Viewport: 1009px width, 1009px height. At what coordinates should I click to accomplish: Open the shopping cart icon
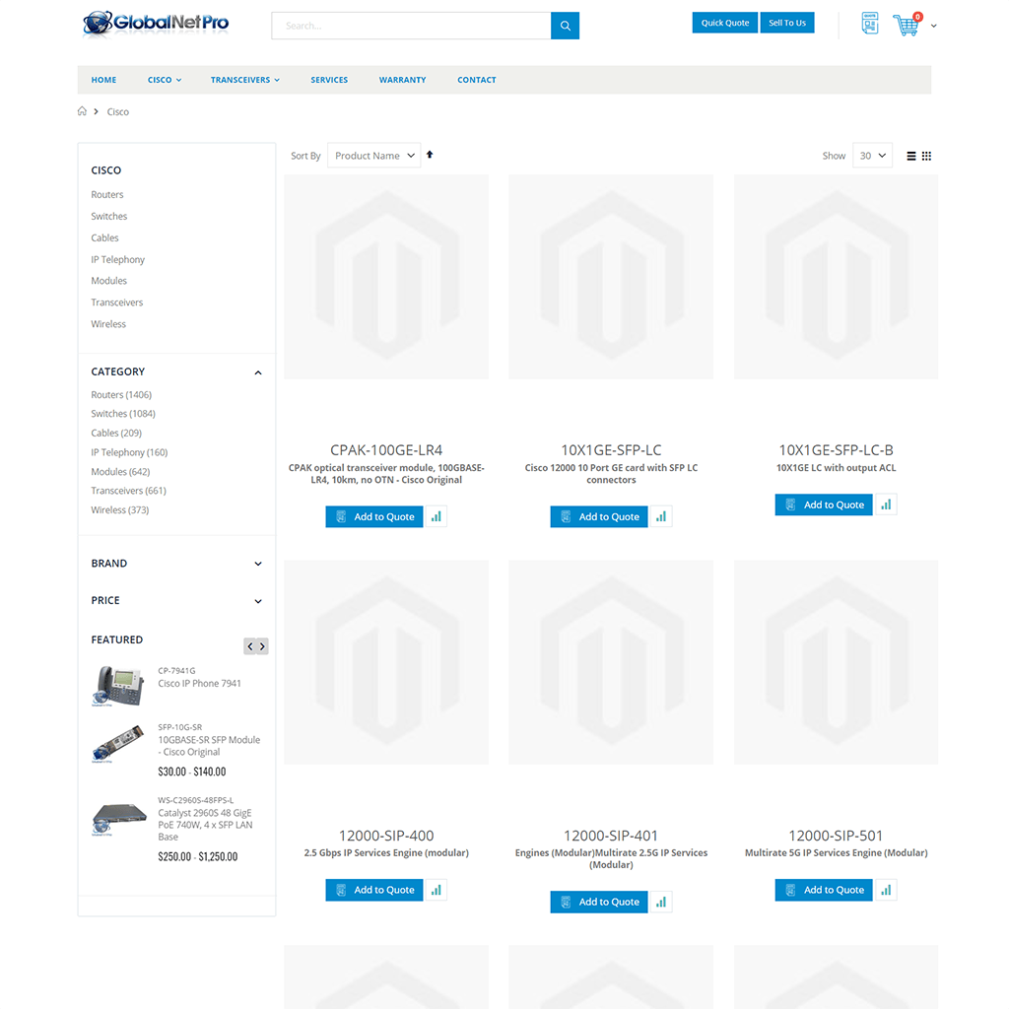(907, 26)
